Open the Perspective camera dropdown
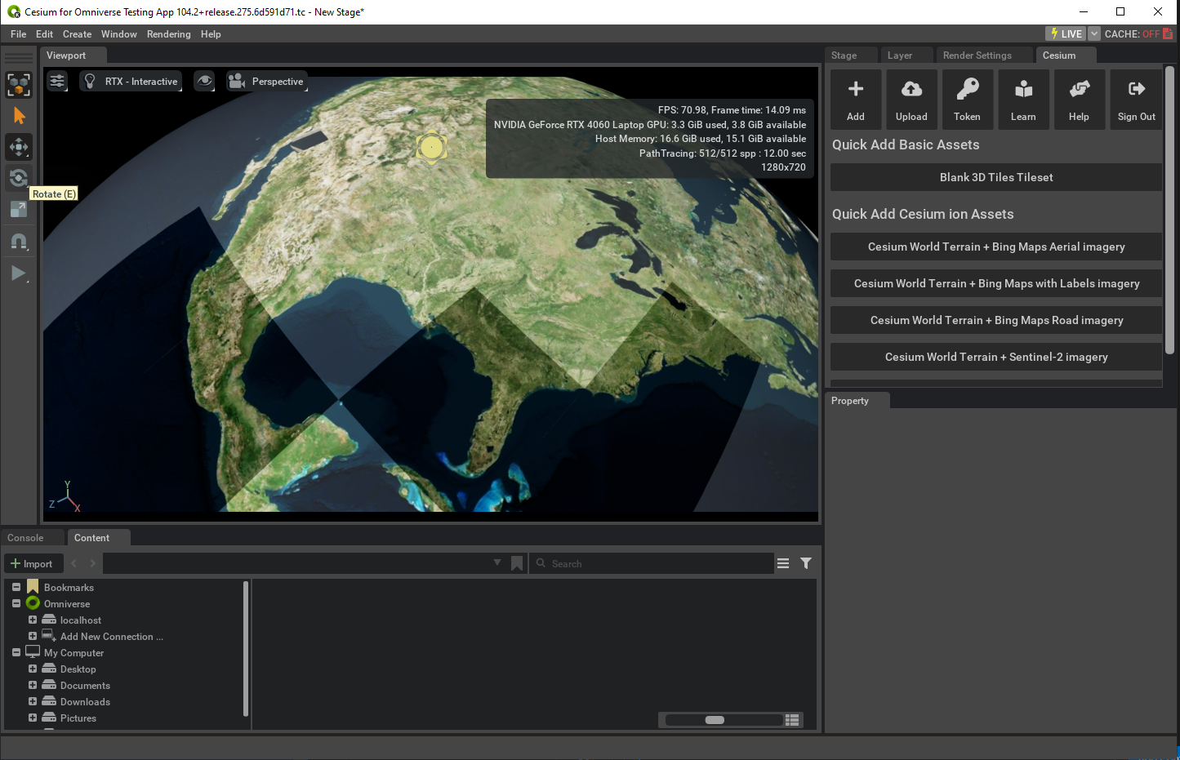1180x760 pixels. tap(267, 81)
